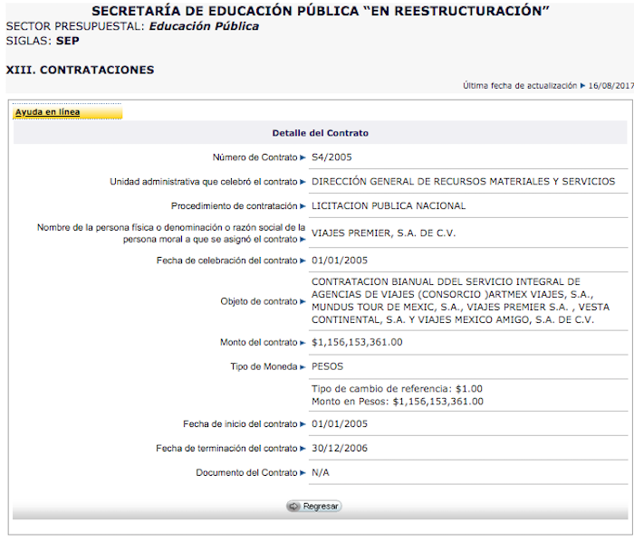The width and height of the screenshot is (634, 541).
Task: Click the XIII. CONTRATACIONES section heading
Action: [x=80, y=70]
